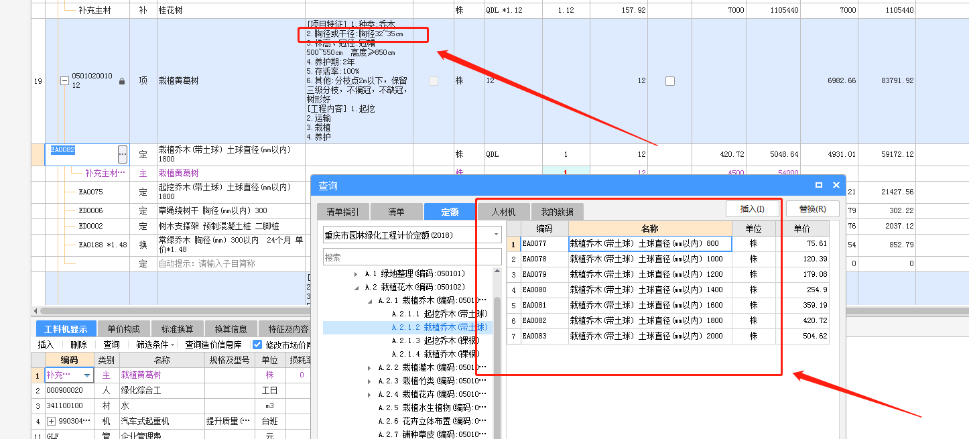Click the 绿化综合工 cell in the lower table
The image size is (969, 439).
coord(162,390)
